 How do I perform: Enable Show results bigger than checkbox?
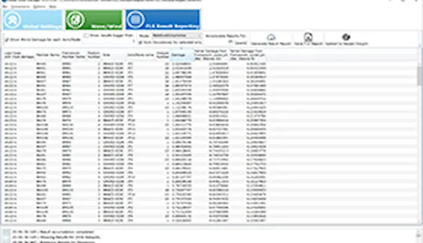87,36
